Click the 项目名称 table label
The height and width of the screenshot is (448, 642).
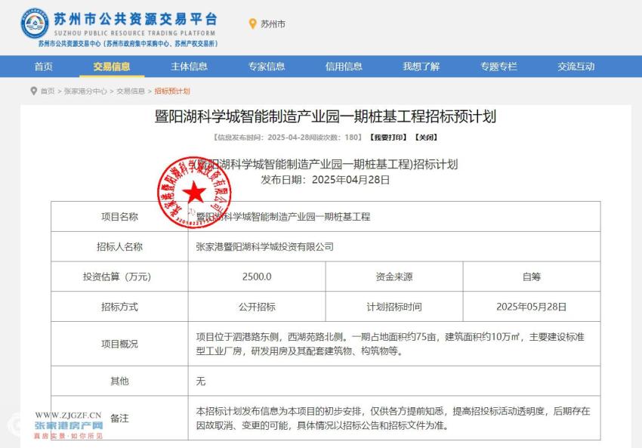pyautogui.click(x=119, y=217)
